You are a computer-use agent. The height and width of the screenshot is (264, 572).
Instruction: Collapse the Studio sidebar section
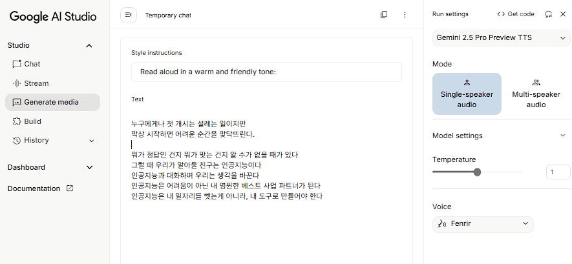[89, 46]
